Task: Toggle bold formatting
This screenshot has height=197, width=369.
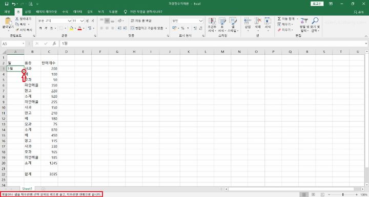Action: [40, 28]
